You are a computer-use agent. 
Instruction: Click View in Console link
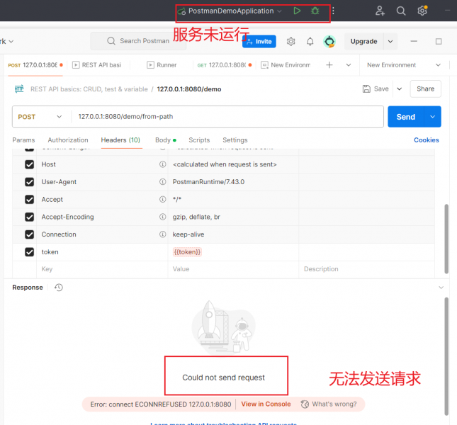[266, 404]
